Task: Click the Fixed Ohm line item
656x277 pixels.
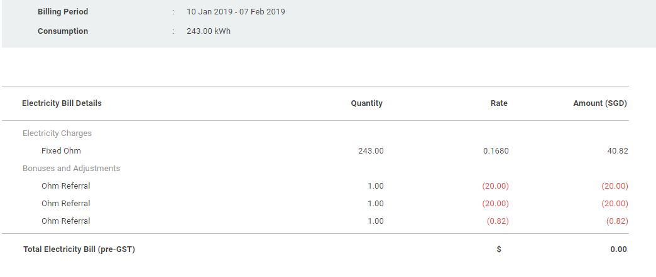Action: click(x=61, y=151)
